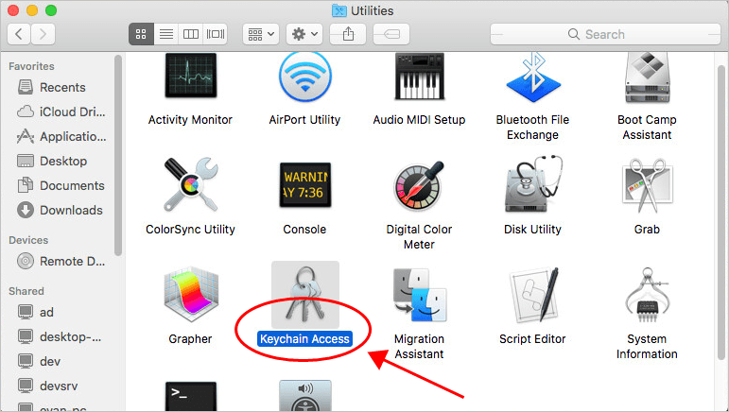Open the Action gear menu
This screenshot has width=729, height=412.
coord(304,34)
